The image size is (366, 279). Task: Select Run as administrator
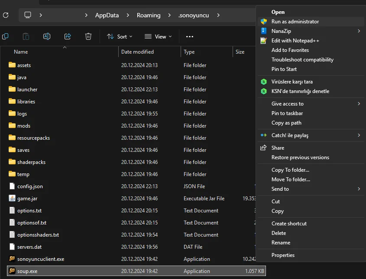(295, 22)
